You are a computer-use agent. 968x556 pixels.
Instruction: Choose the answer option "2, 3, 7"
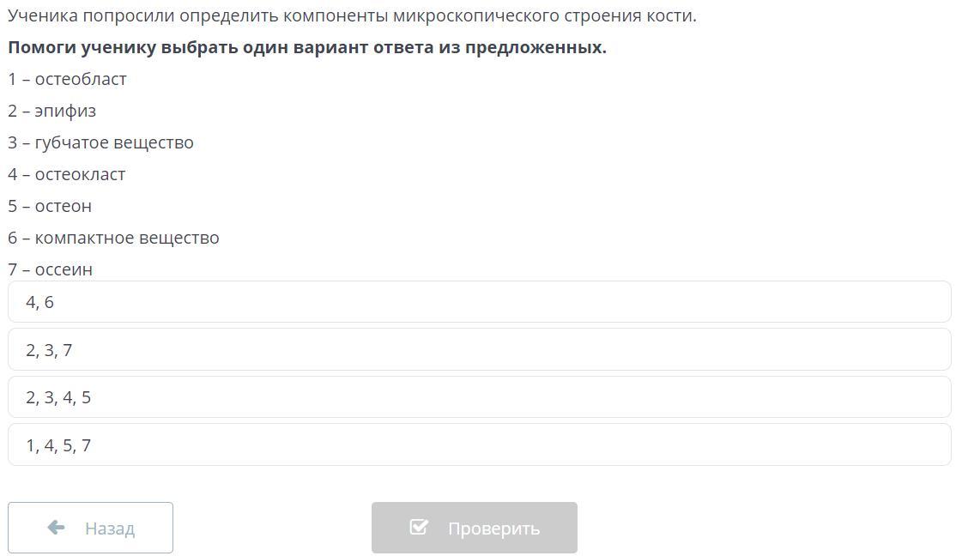tap(479, 350)
